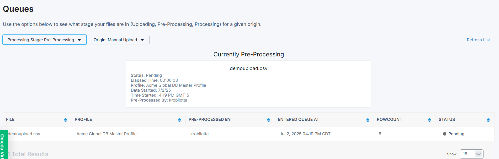Screen dimensions: 499x159
Task: Click the gray Pending status dot
Action: coord(445,134)
